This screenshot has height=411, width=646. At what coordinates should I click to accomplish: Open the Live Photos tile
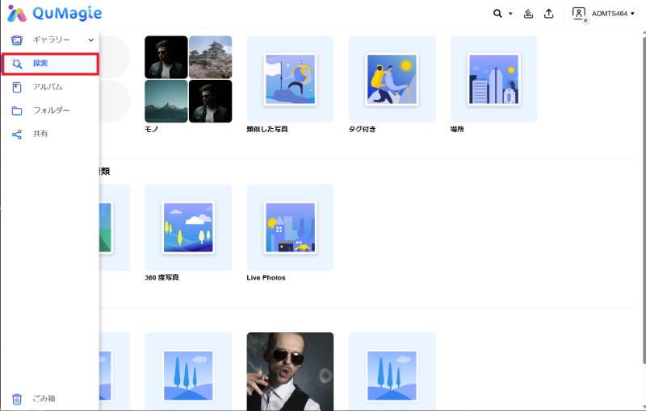pos(290,227)
